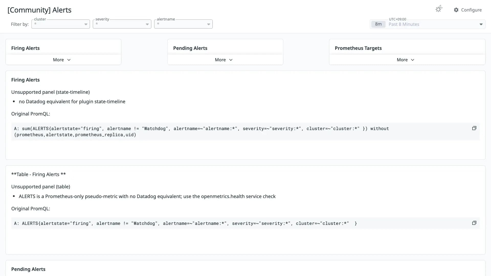Click the "Filter by:" label
491x276 pixels.
click(20, 24)
